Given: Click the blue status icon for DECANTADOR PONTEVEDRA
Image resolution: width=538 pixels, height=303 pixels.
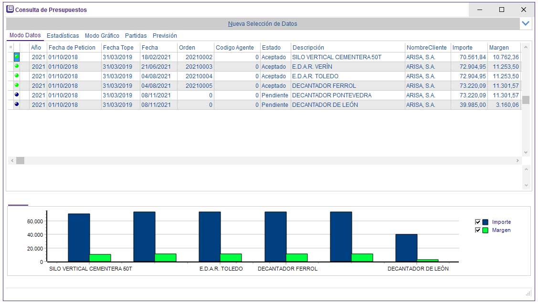Looking at the screenshot, I should click(17, 95).
